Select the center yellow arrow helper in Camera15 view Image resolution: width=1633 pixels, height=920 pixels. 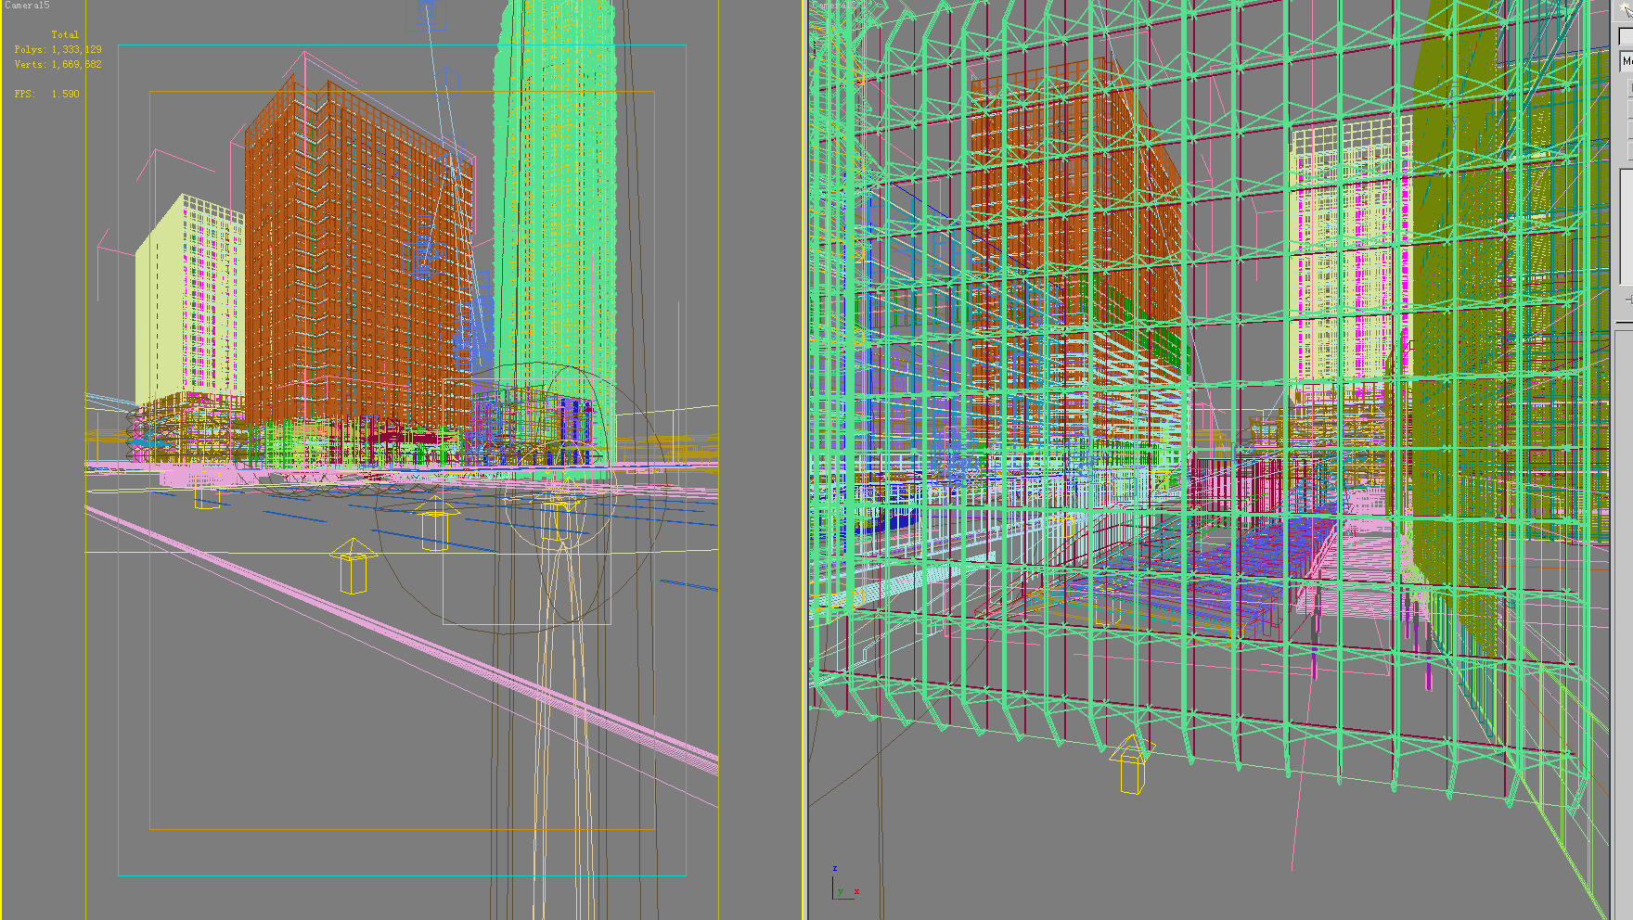434,523
